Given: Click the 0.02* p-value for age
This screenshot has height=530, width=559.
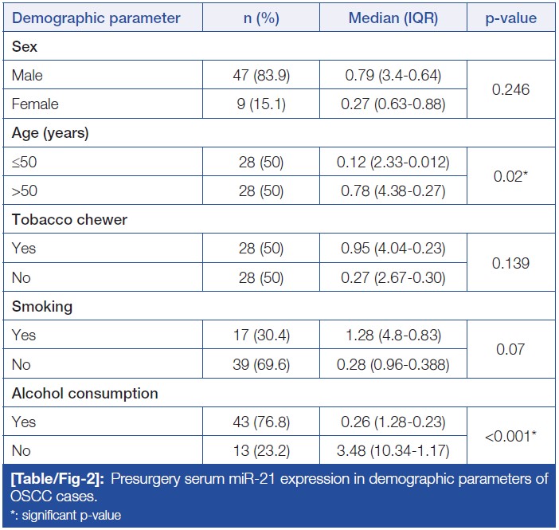Looking at the screenshot, I should click(x=510, y=176).
